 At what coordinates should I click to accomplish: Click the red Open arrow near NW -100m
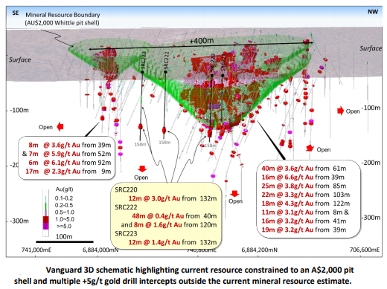pyautogui.click(x=341, y=111)
